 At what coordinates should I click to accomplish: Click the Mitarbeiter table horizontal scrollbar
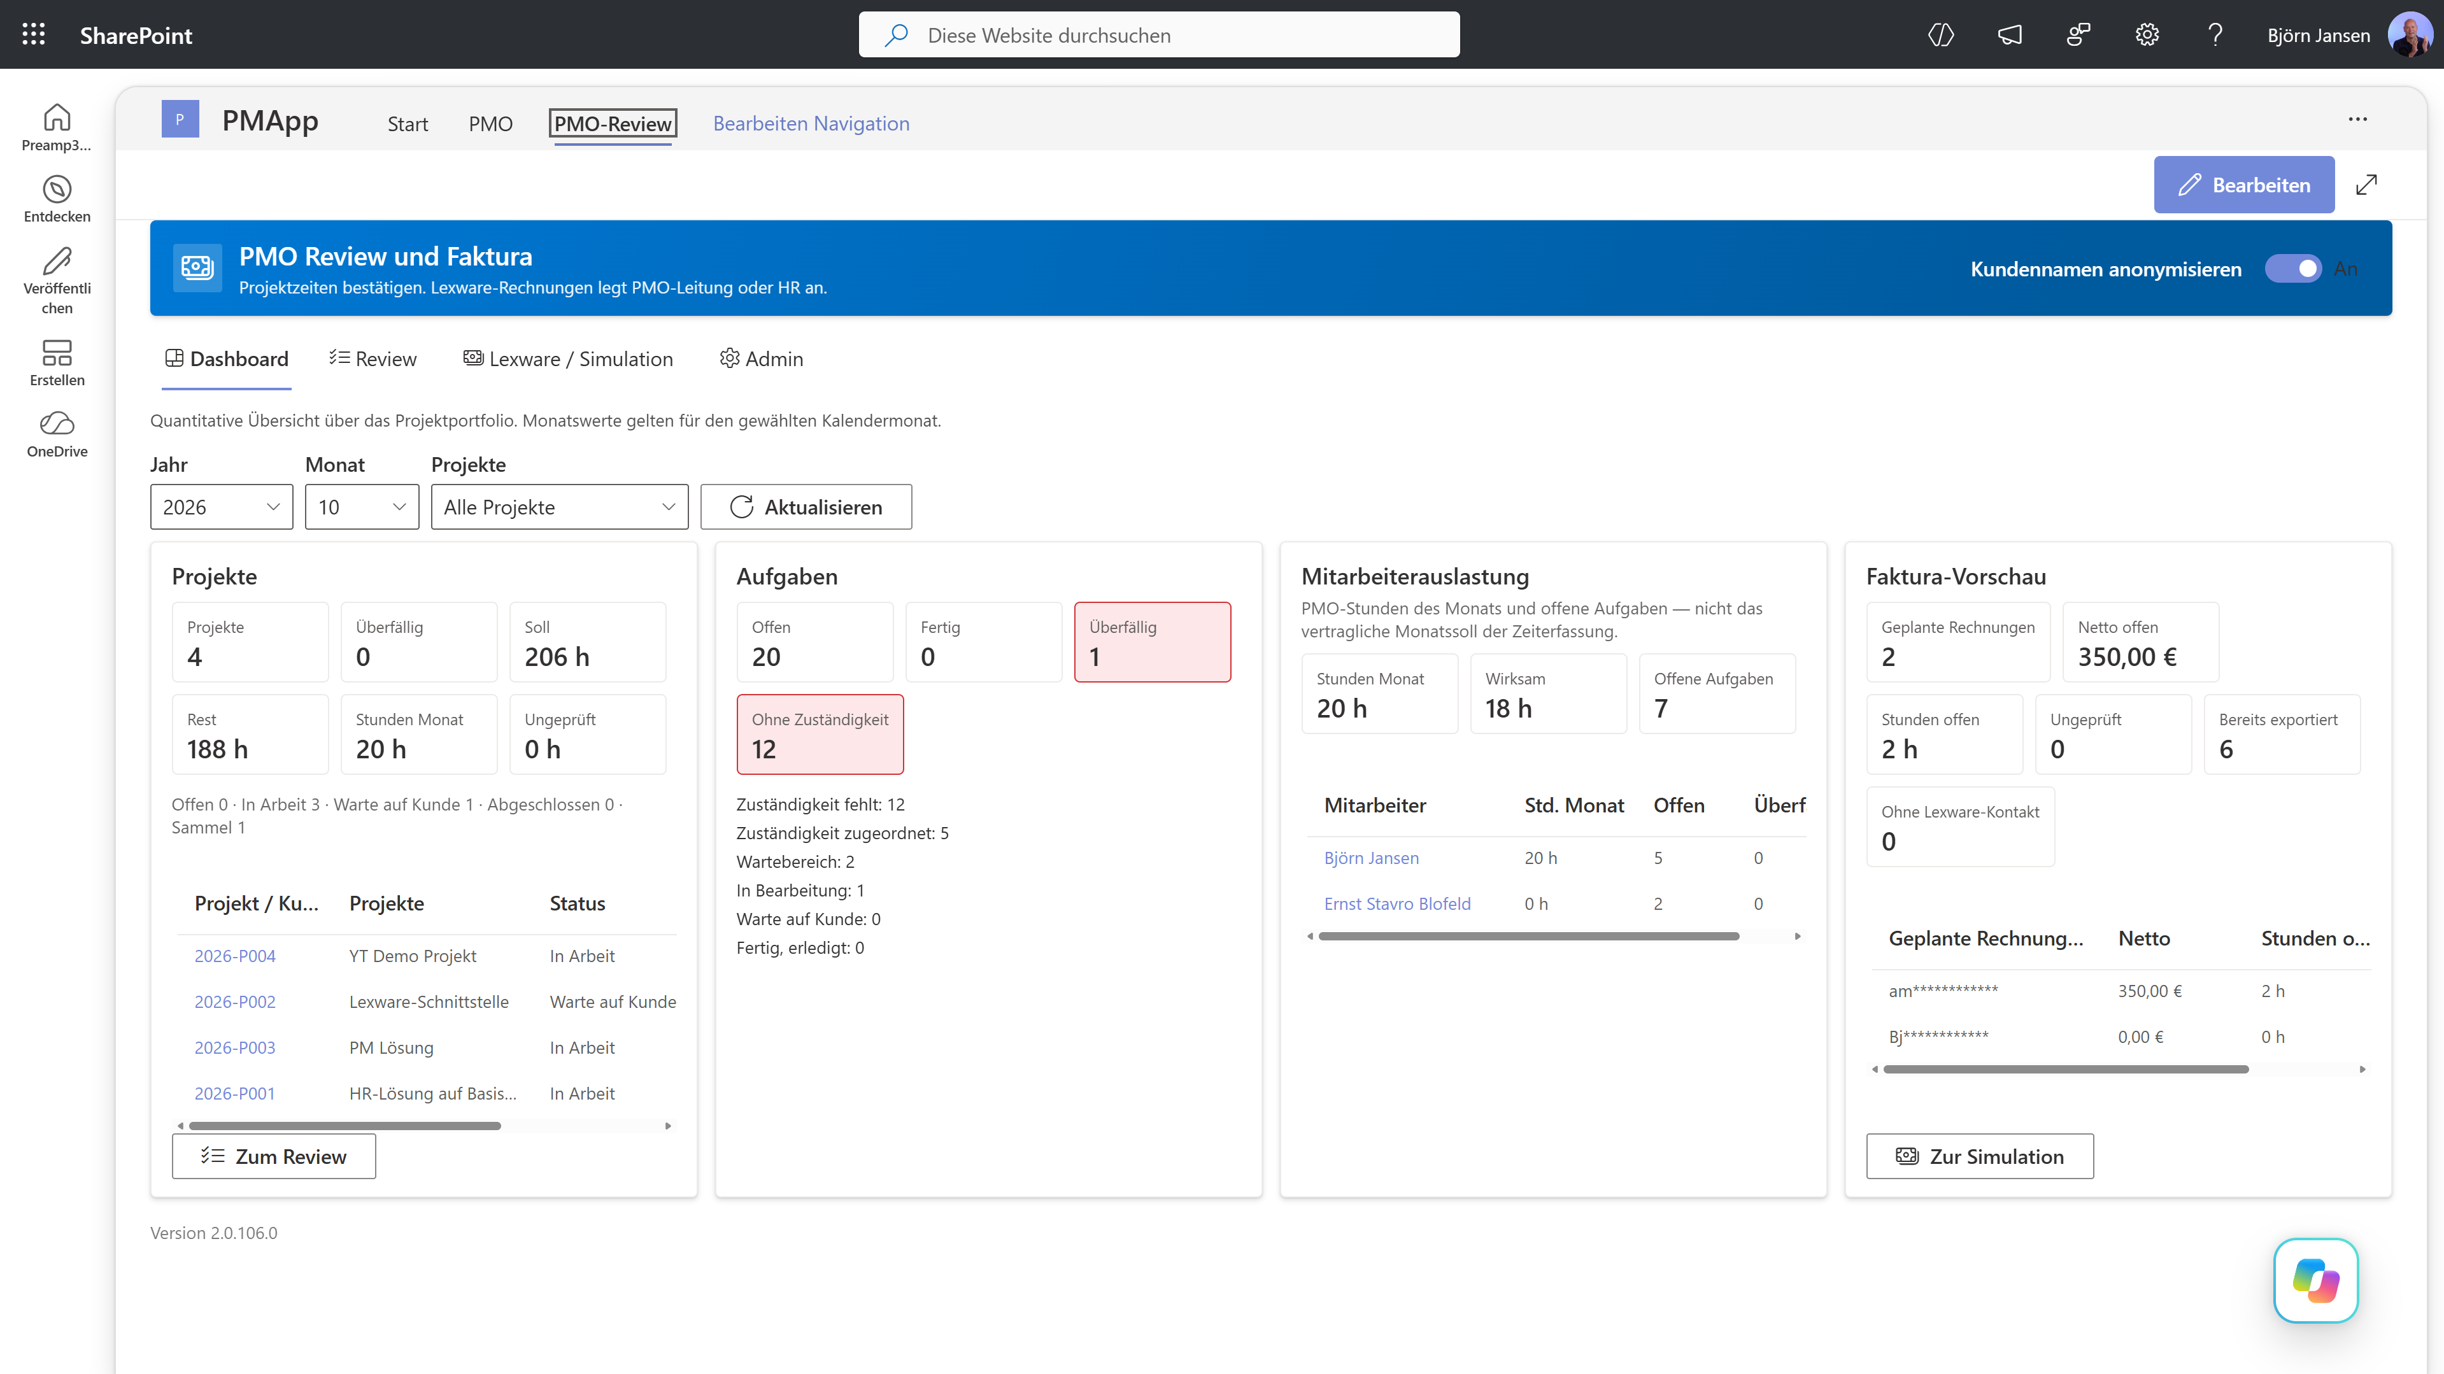pos(1528,937)
